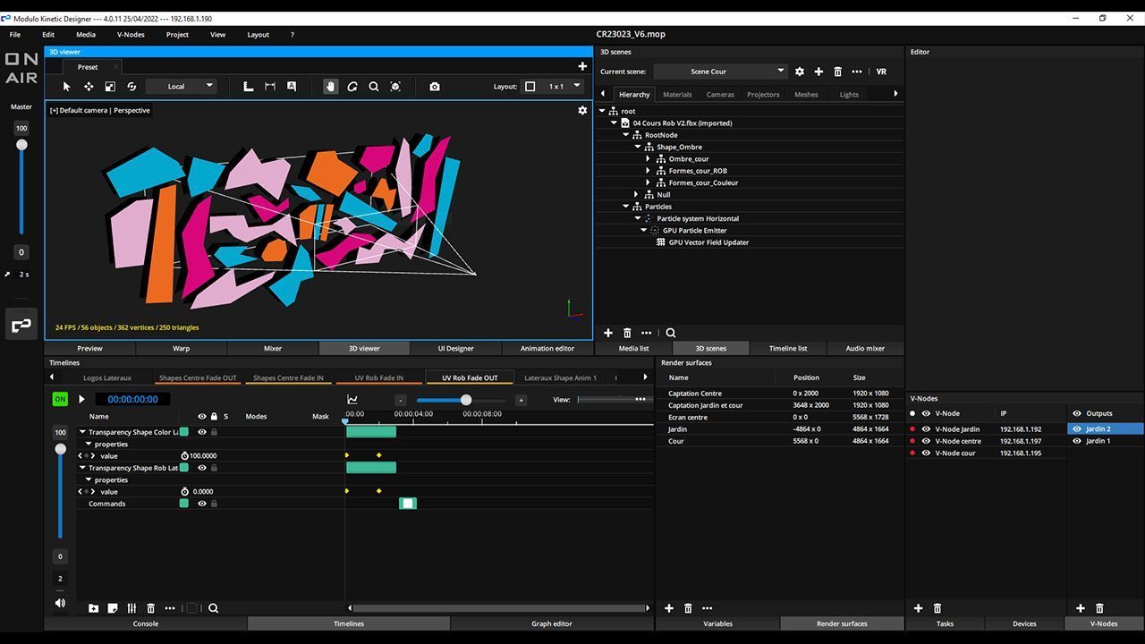
Task: Open the V-Nodes menu
Action: (x=130, y=34)
